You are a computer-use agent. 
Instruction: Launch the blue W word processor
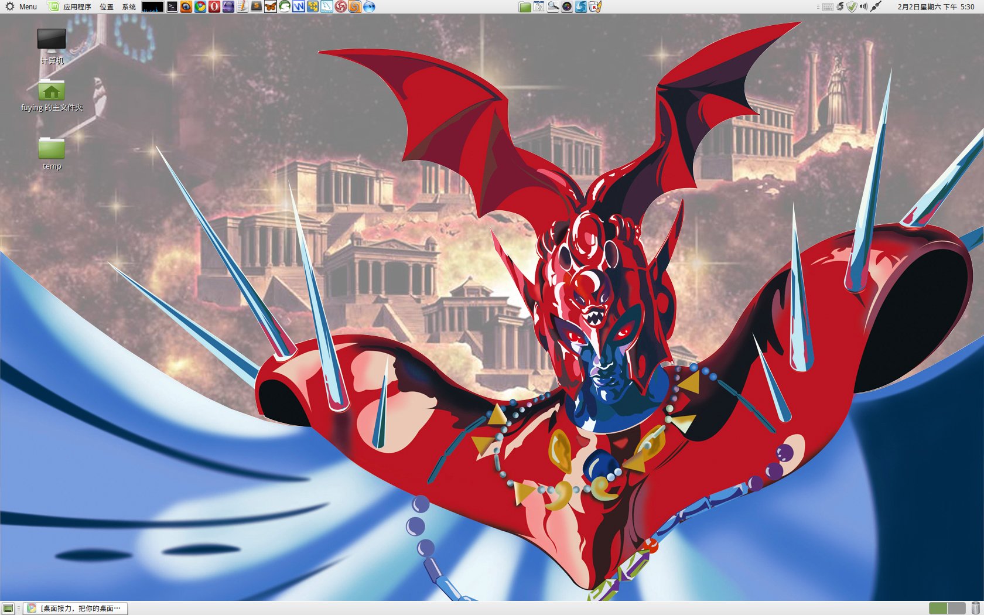(299, 6)
